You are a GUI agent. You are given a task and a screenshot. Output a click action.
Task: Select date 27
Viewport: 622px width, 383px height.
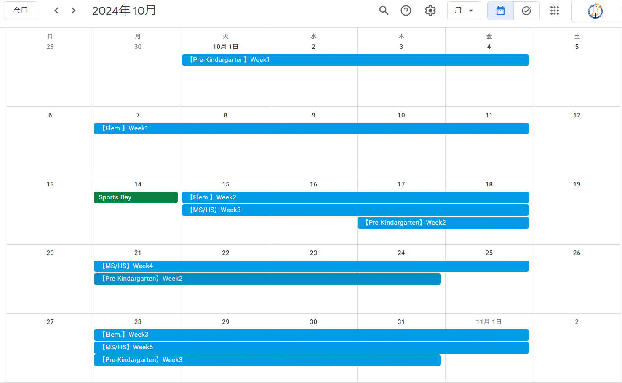coord(50,322)
